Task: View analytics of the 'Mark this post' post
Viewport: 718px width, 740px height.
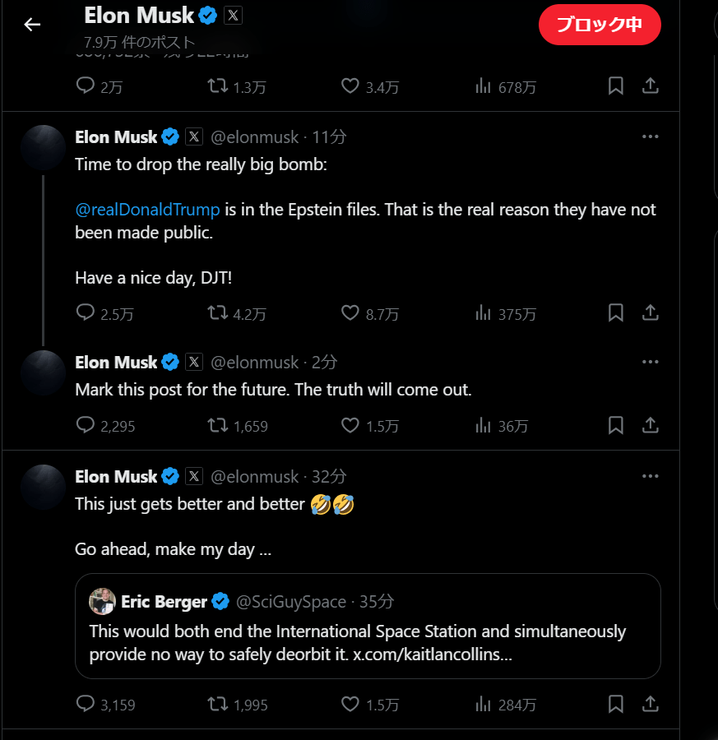Action: (x=484, y=426)
